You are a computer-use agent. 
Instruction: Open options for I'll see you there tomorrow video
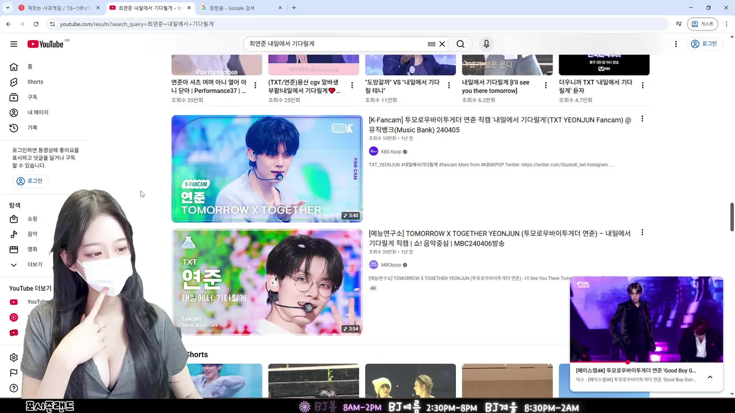pyautogui.click(x=546, y=85)
